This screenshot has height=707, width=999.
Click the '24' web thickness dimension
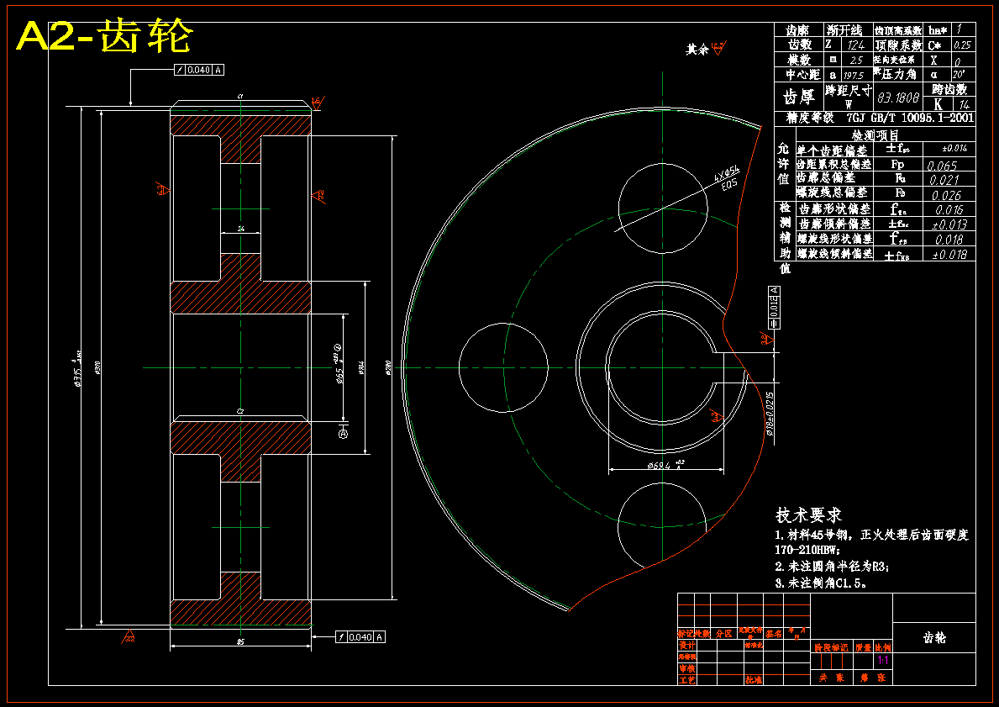[240, 228]
